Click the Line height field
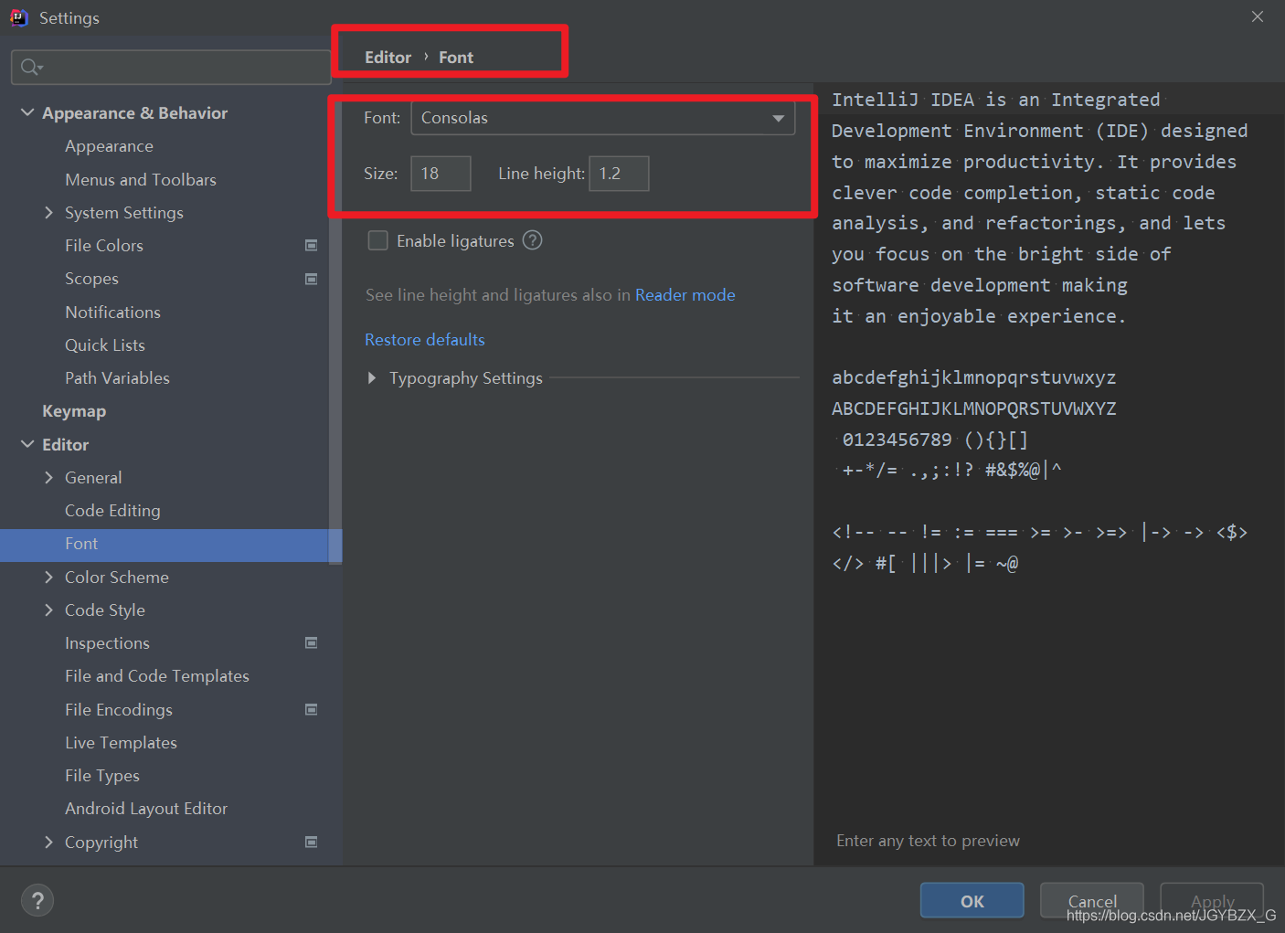1285x933 pixels. pyautogui.click(x=619, y=174)
